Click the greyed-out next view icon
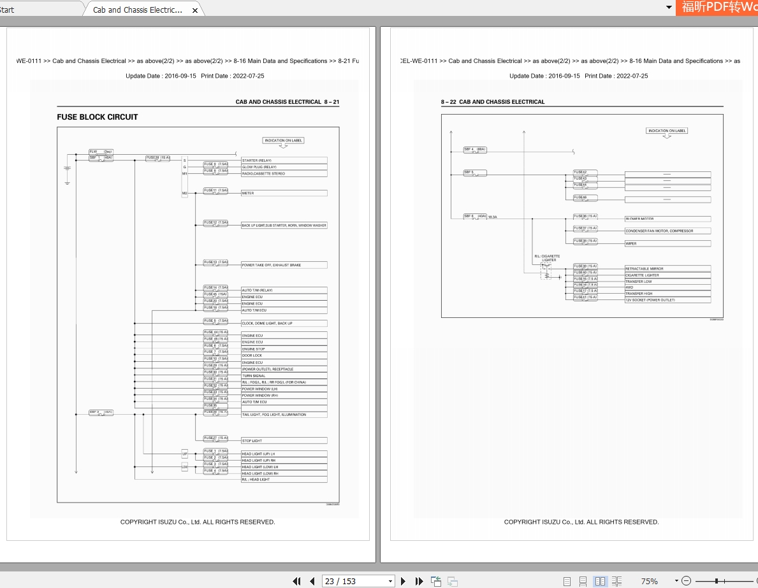 pyautogui.click(x=452, y=581)
